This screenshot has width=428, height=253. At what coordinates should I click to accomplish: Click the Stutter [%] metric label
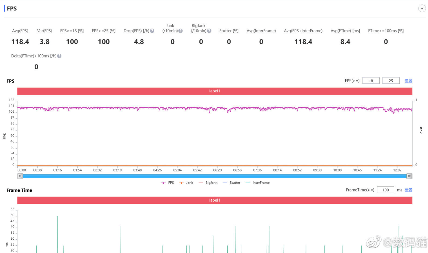229,31
